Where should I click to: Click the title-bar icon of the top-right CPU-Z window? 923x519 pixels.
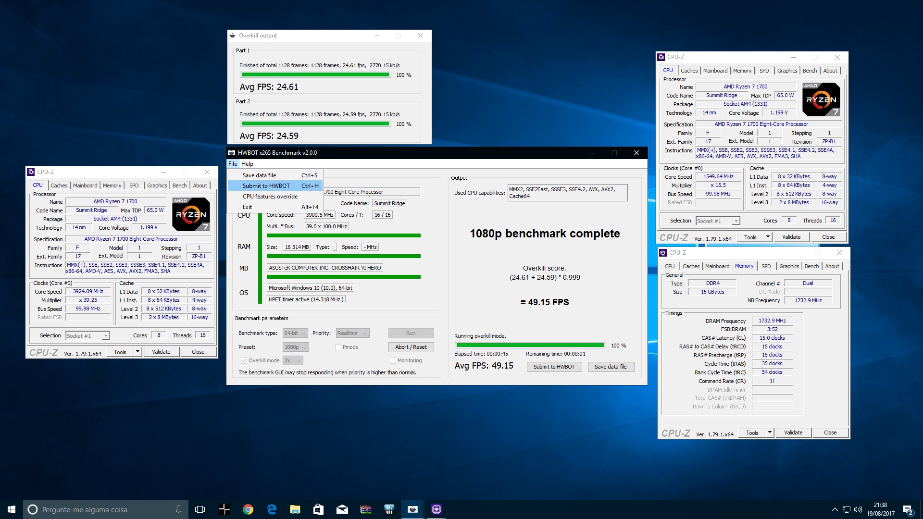pos(661,57)
